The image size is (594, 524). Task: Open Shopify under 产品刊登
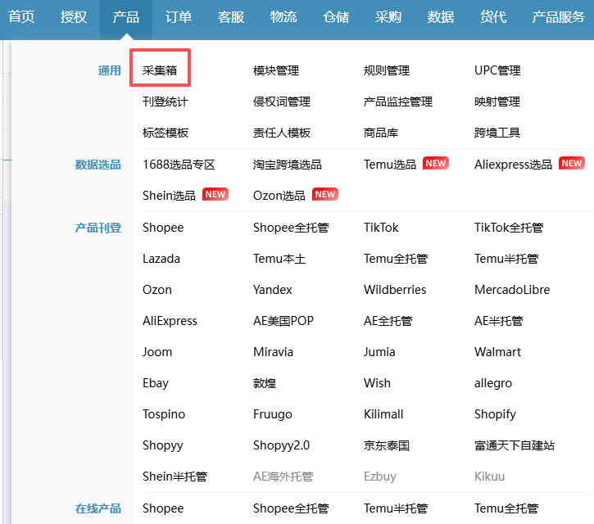[495, 413]
